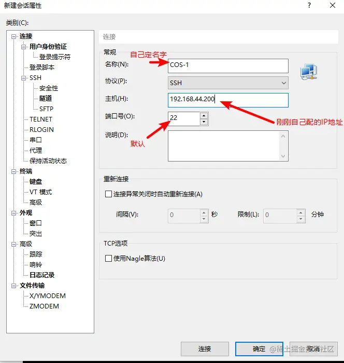The height and width of the screenshot is (363, 344).
Task: Select 串口 tree item
Action: tap(36, 140)
